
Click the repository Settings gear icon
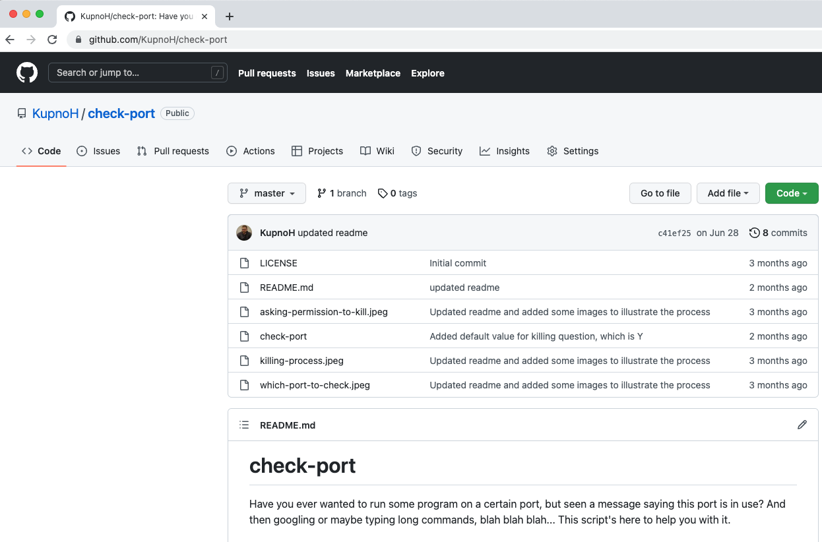(552, 151)
